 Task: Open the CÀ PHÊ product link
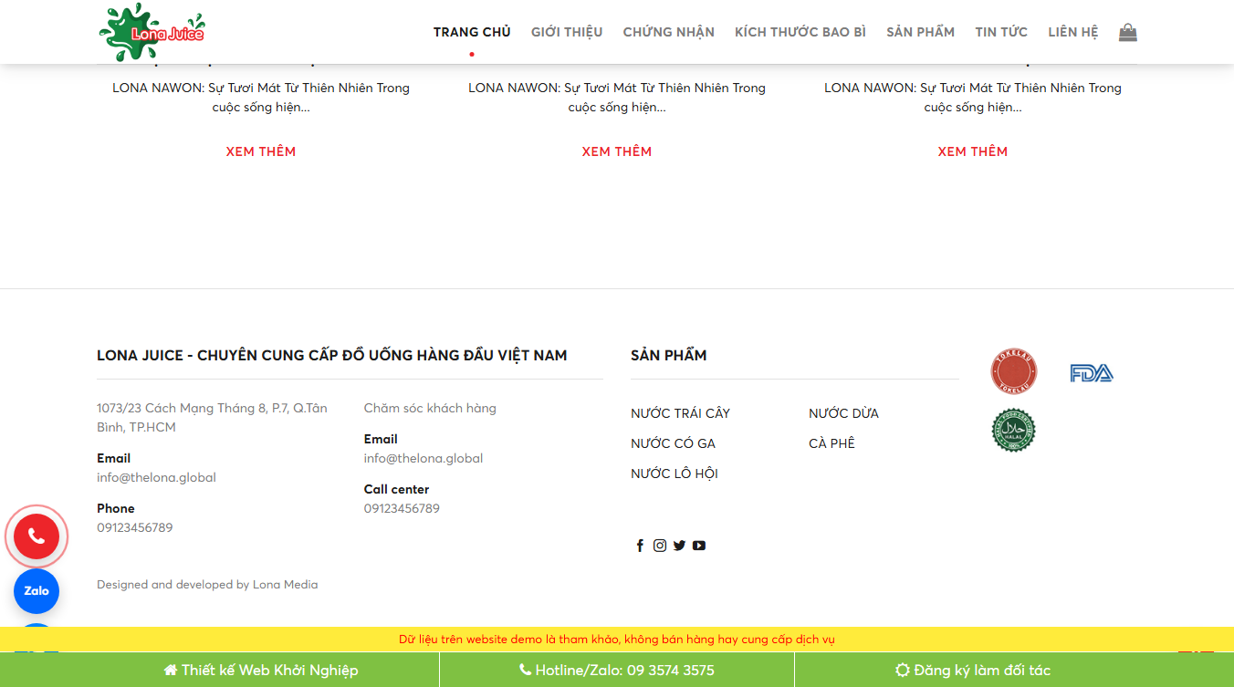coord(832,443)
